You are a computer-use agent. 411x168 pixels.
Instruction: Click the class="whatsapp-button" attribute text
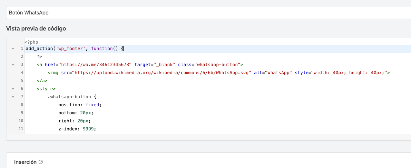209,65
